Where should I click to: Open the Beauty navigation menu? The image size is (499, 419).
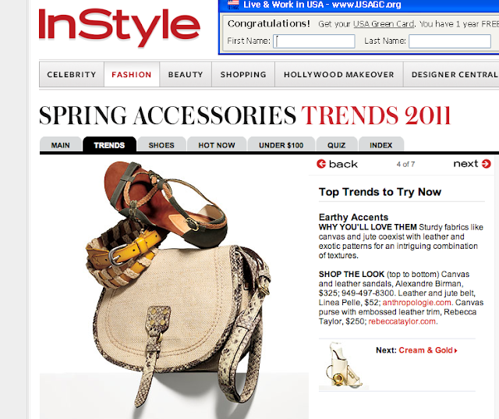186,74
